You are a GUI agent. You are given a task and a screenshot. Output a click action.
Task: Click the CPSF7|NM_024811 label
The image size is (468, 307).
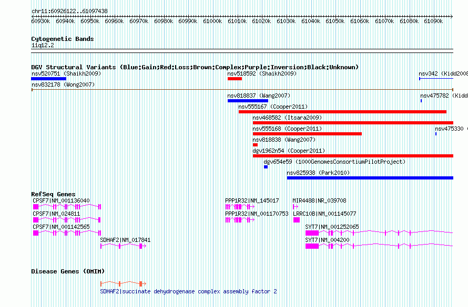tap(56, 214)
